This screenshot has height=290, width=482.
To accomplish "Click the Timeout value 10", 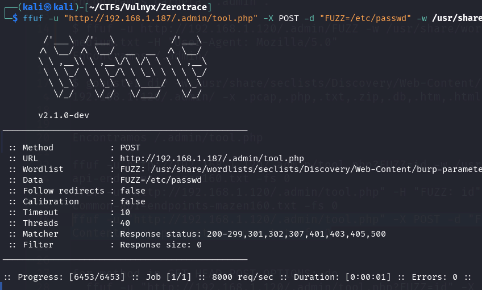I will 125,212.
